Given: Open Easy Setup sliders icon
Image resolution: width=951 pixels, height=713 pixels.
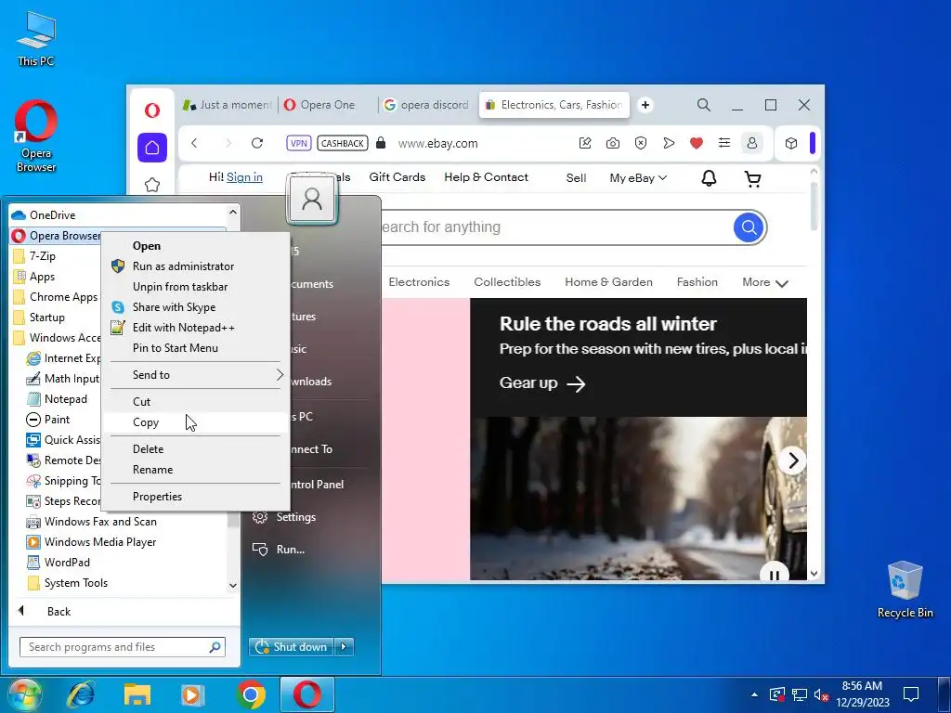Looking at the screenshot, I should [x=724, y=143].
